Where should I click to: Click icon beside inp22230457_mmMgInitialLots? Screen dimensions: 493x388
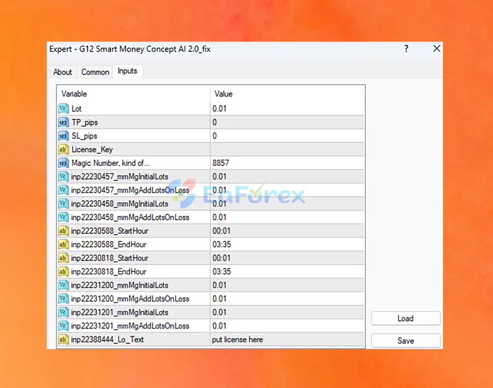pyautogui.click(x=63, y=176)
